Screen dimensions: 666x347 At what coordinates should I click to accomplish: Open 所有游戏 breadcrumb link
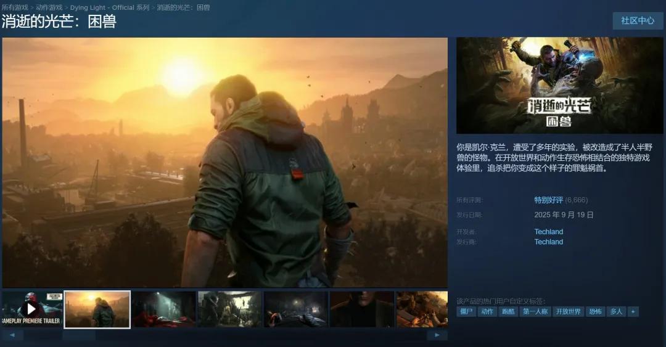(15, 7)
